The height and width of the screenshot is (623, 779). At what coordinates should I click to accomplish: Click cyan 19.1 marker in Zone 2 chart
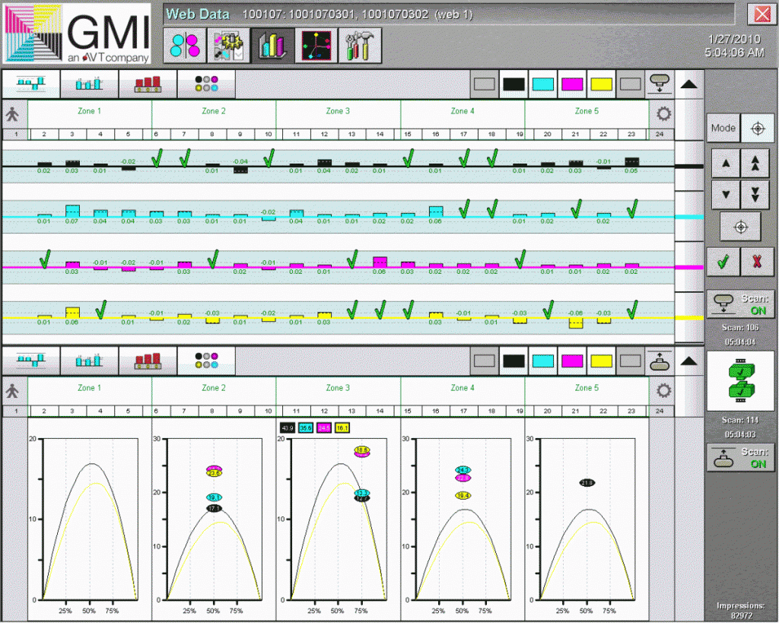(214, 497)
